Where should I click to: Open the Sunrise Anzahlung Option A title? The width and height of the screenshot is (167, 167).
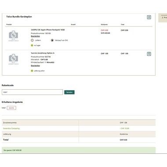pos(43,53)
